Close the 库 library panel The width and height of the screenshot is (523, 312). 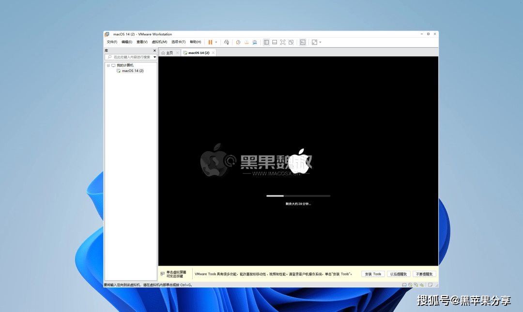pyautogui.click(x=154, y=51)
